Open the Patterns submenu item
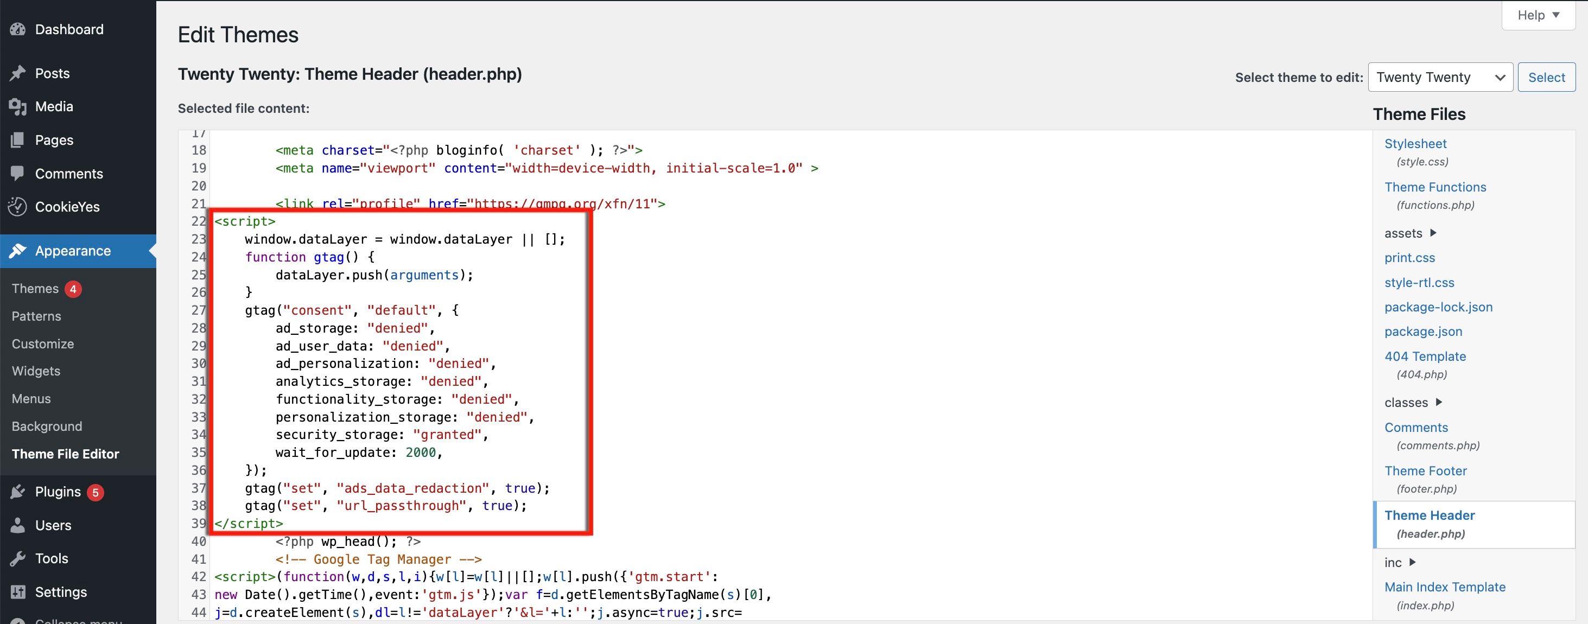The width and height of the screenshot is (1588, 624). click(x=36, y=316)
